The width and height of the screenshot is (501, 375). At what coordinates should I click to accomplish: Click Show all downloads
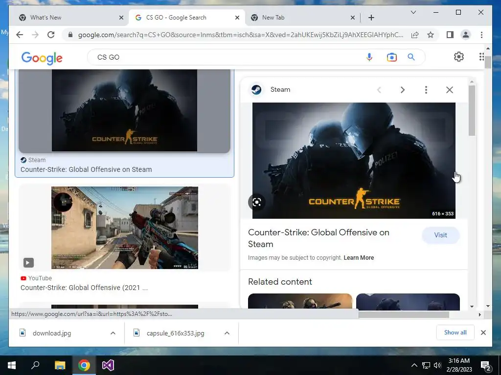pyautogui.click(x=455, y=333)
